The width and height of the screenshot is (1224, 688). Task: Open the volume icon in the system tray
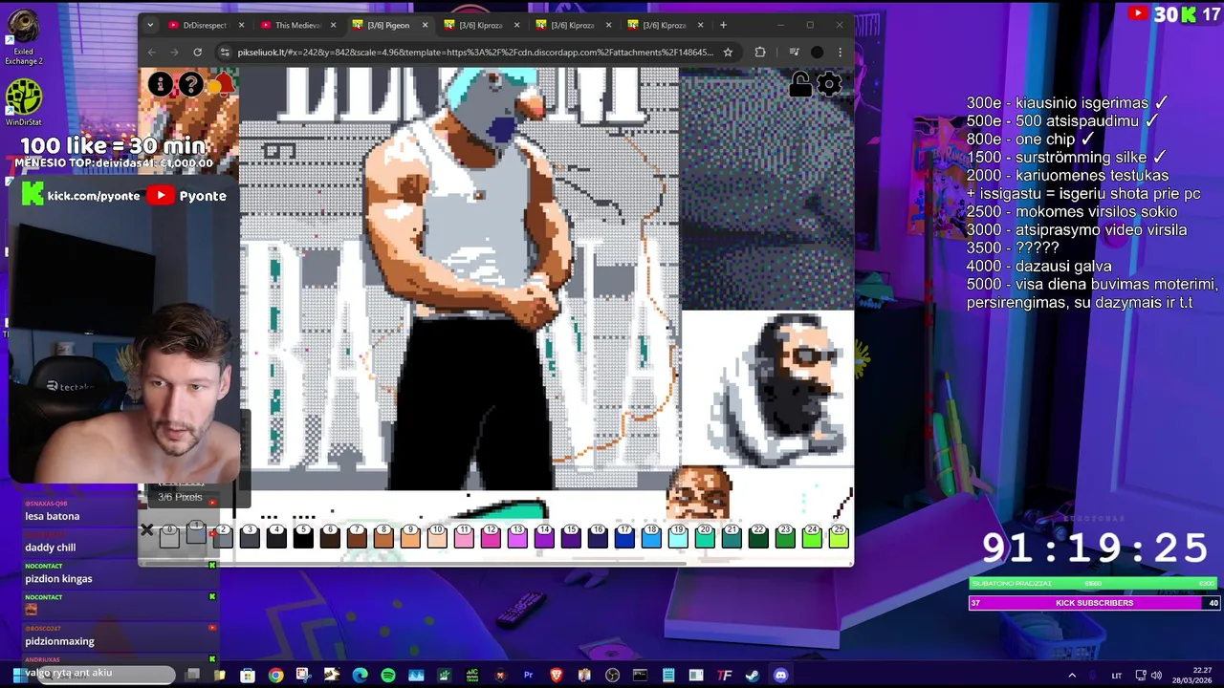coord(1156,676)
